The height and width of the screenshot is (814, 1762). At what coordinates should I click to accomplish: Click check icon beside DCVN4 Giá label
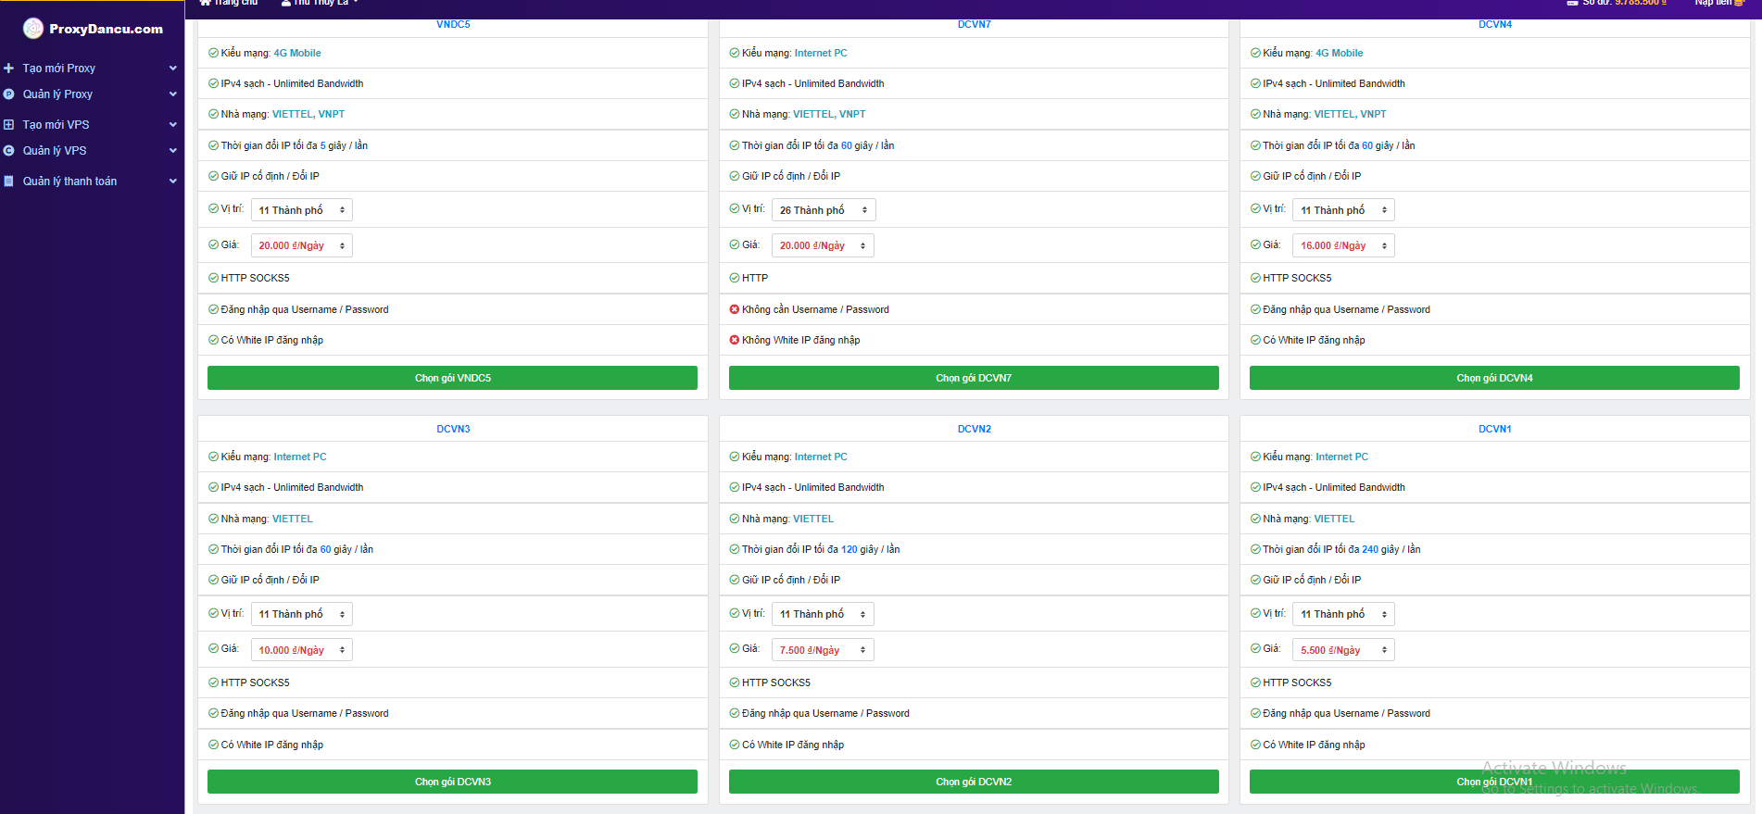pos(1255,244)
